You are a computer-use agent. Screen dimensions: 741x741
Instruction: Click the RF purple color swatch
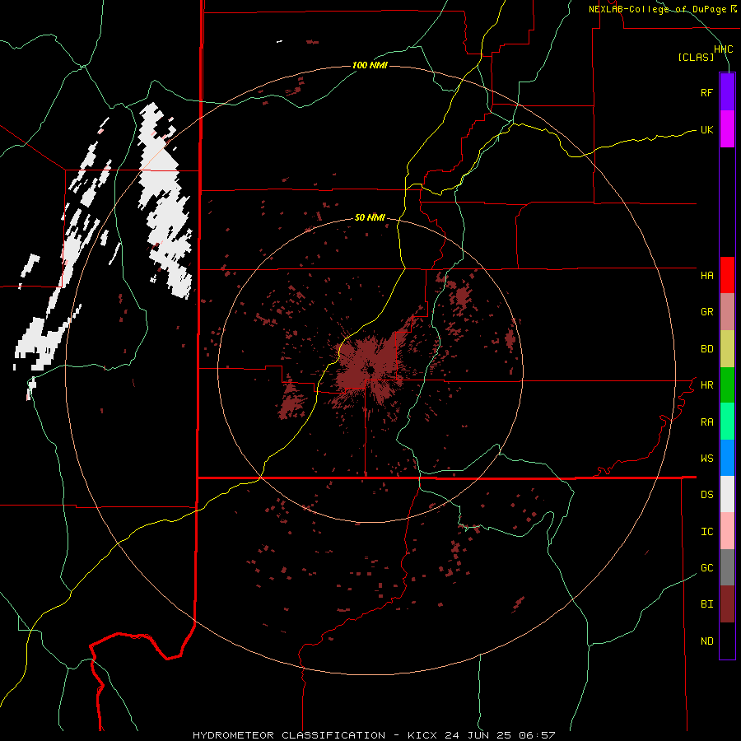pos(727,92)
